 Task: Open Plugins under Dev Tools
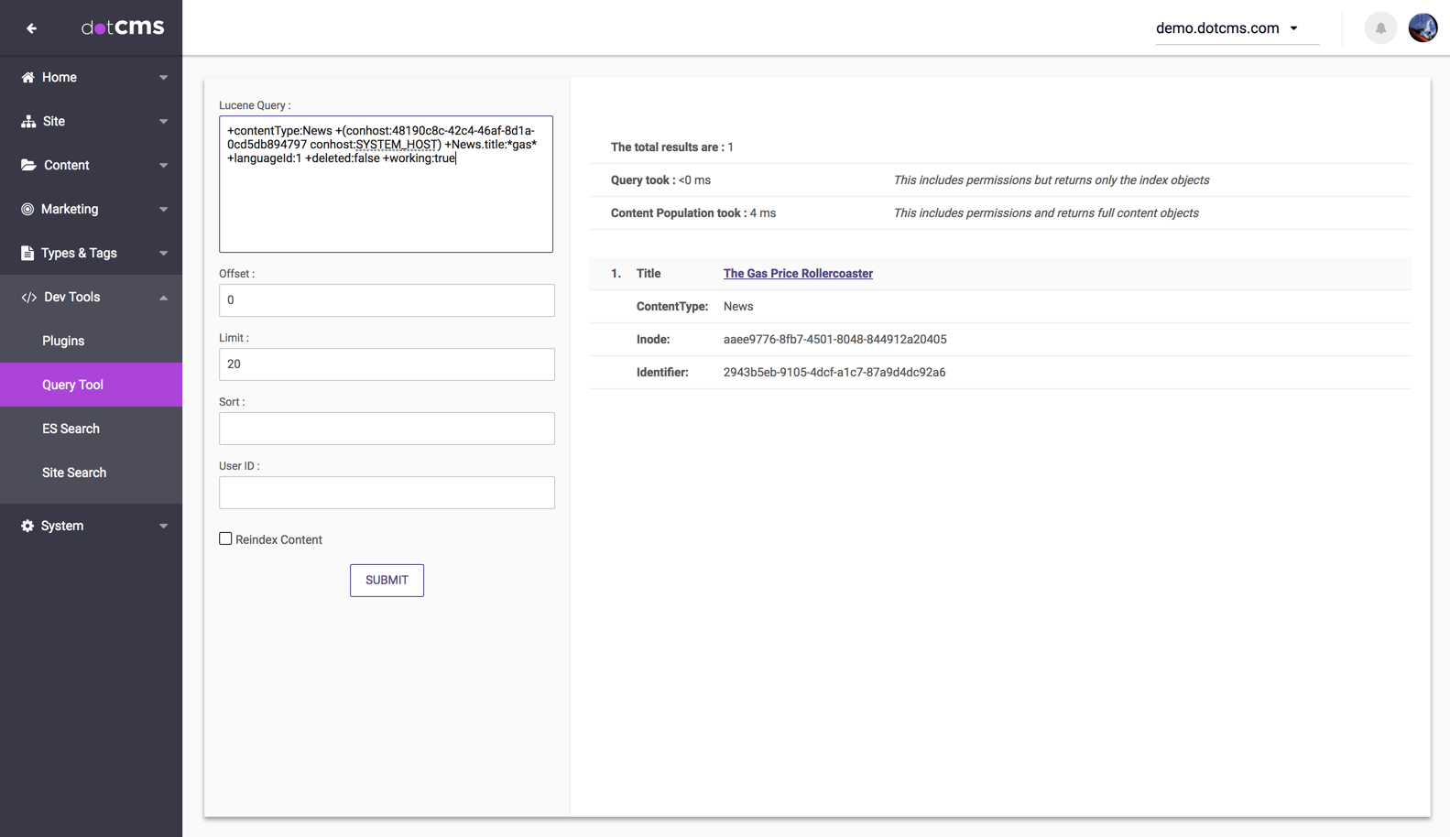click(63, 341)
